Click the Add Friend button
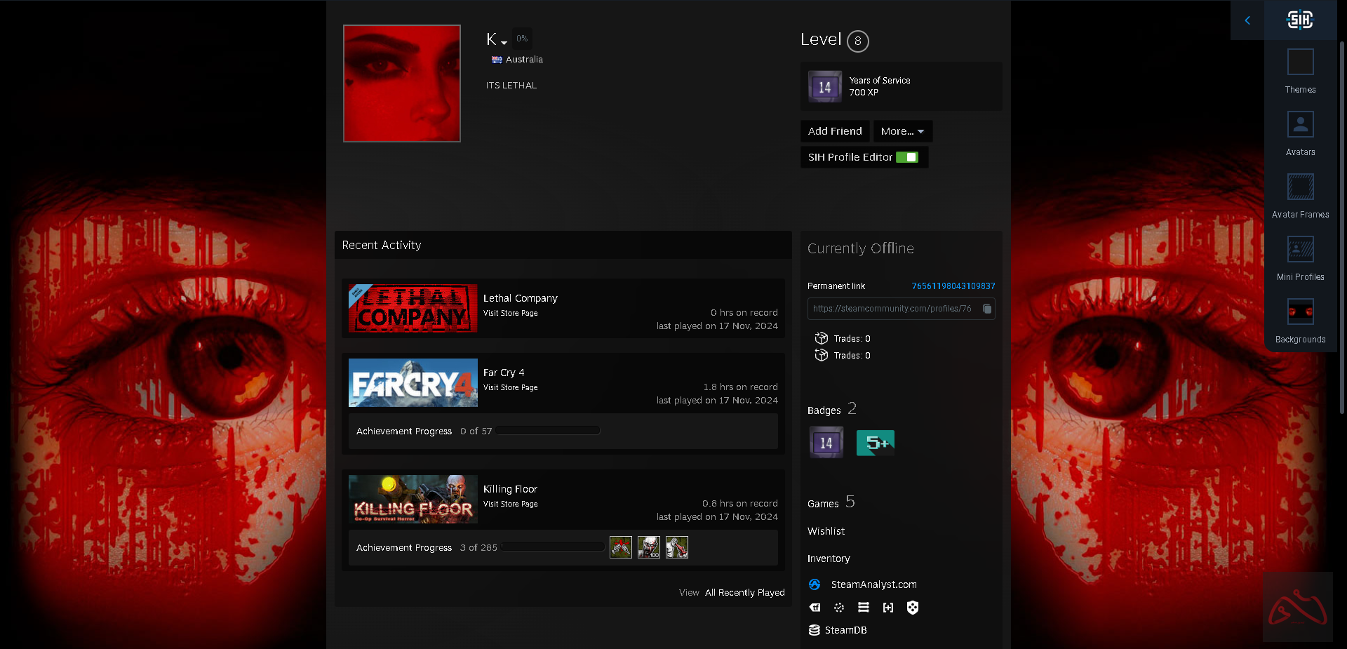The image size is (1347, 649). [x=834, y=131]
